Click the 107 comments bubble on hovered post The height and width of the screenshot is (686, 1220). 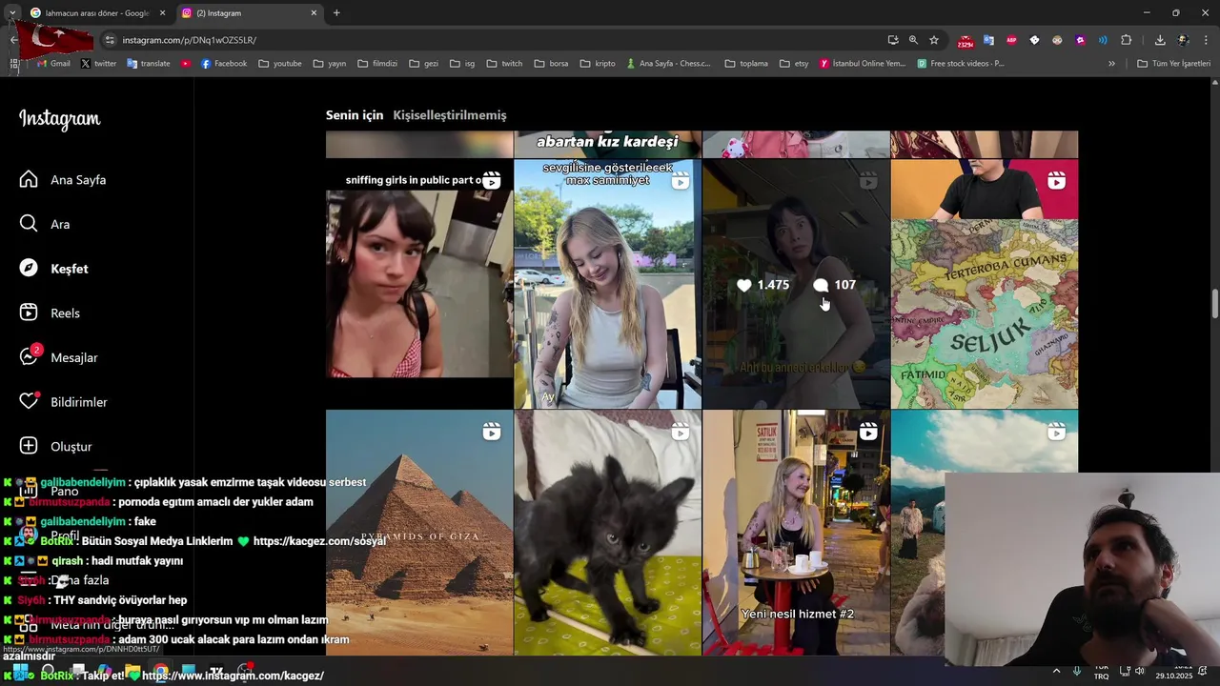pos(821,285)
